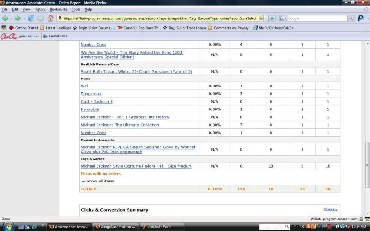Click the status bar Done text

coord(6,219)
